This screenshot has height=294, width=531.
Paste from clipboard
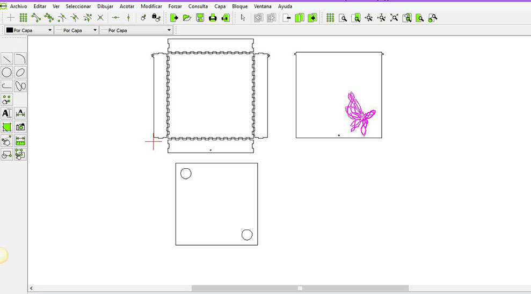pyautogui.click(x=312, y=18)
